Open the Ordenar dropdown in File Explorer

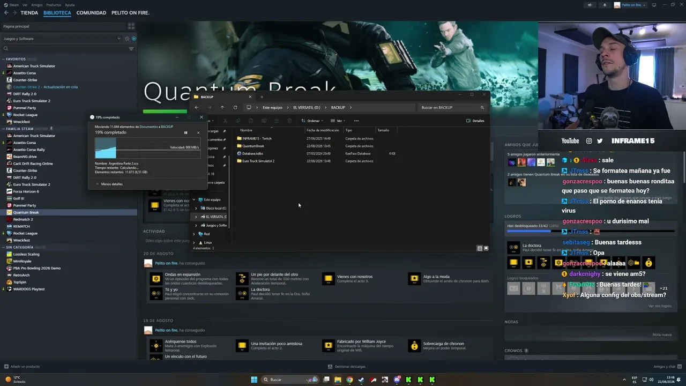(311, 121)
